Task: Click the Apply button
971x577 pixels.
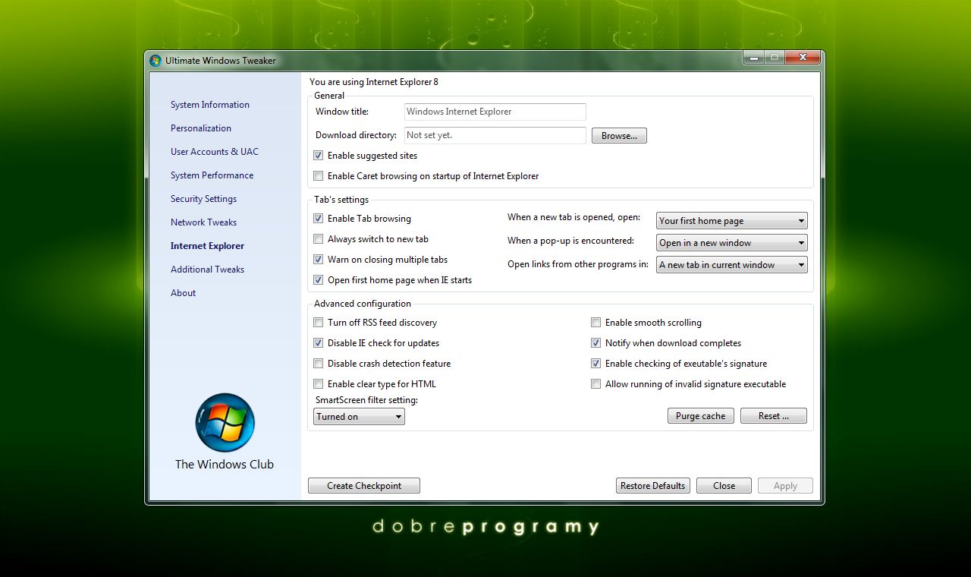Action: pyautogui.click(x=785, y=486)
